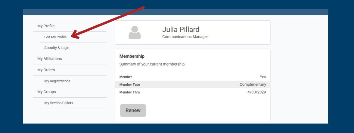354x133 pixels.
Task: Open My Orders in the sidebar
Action: [x=46, y=70]
